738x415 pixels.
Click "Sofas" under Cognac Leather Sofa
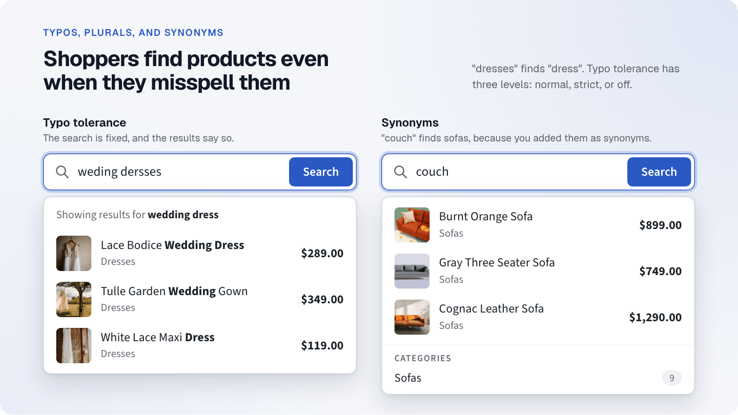point(451,326)
